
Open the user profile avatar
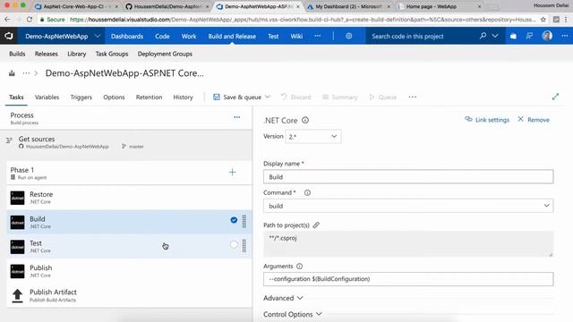[547, 36]
